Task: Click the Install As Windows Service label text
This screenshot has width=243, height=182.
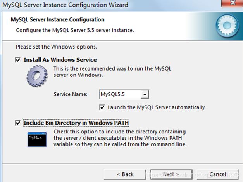Action: (x=60, y=60)
